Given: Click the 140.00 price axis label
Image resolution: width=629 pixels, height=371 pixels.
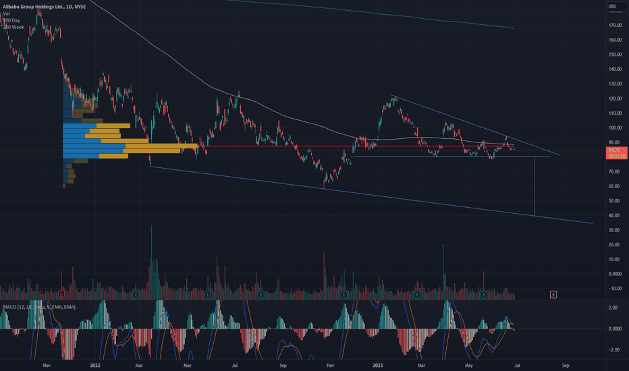Looking at the screenshot, I should pos(615,69).
